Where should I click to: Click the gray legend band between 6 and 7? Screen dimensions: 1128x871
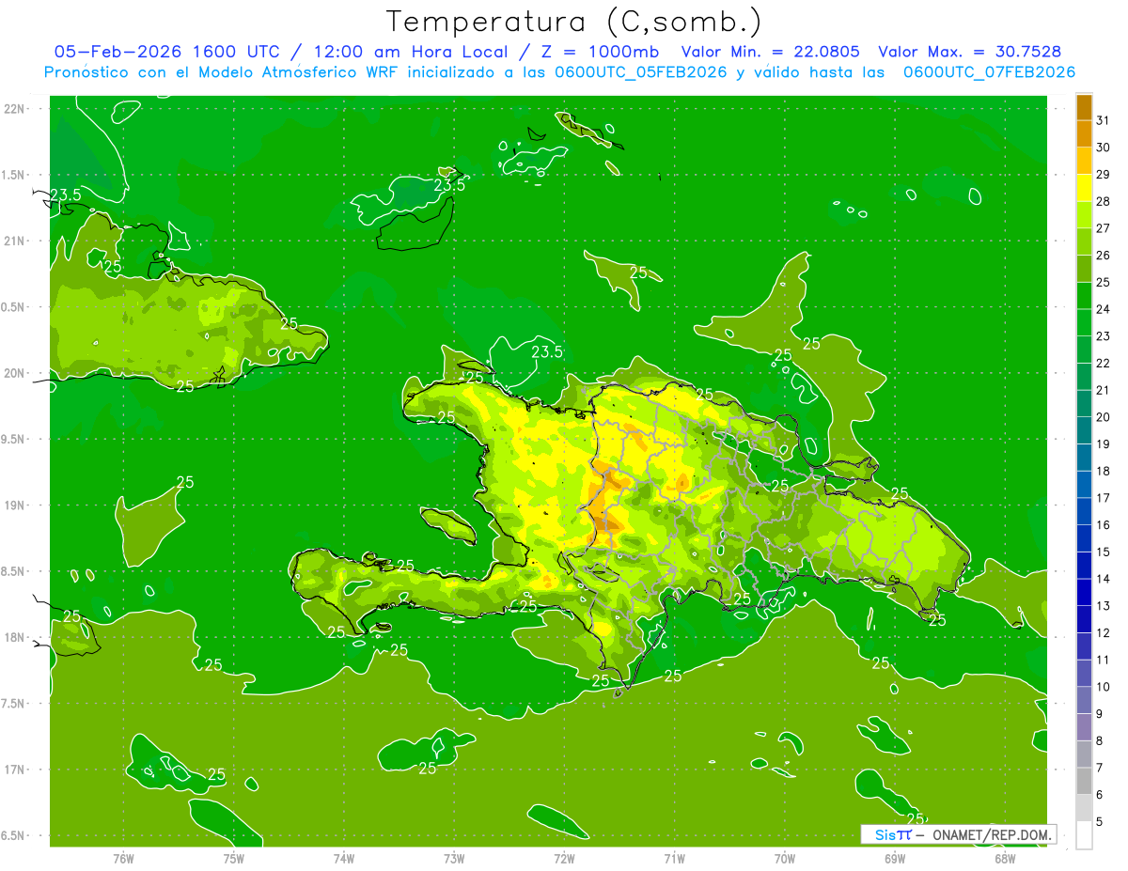1084,781
